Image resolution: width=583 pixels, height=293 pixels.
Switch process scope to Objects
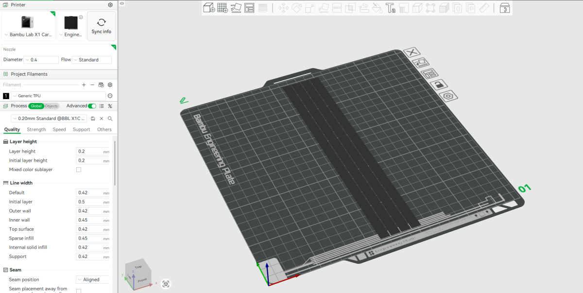pyautogui.click(x=51, y=106)
